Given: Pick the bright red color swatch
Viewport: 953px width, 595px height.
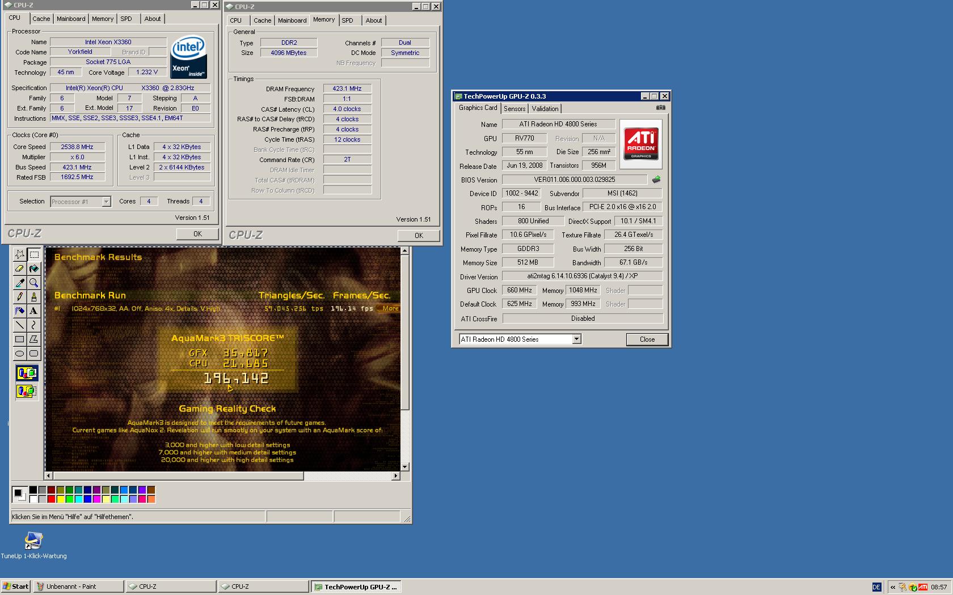Looking at the screenshot, I should pyautogui.click(x=51, y=499).
